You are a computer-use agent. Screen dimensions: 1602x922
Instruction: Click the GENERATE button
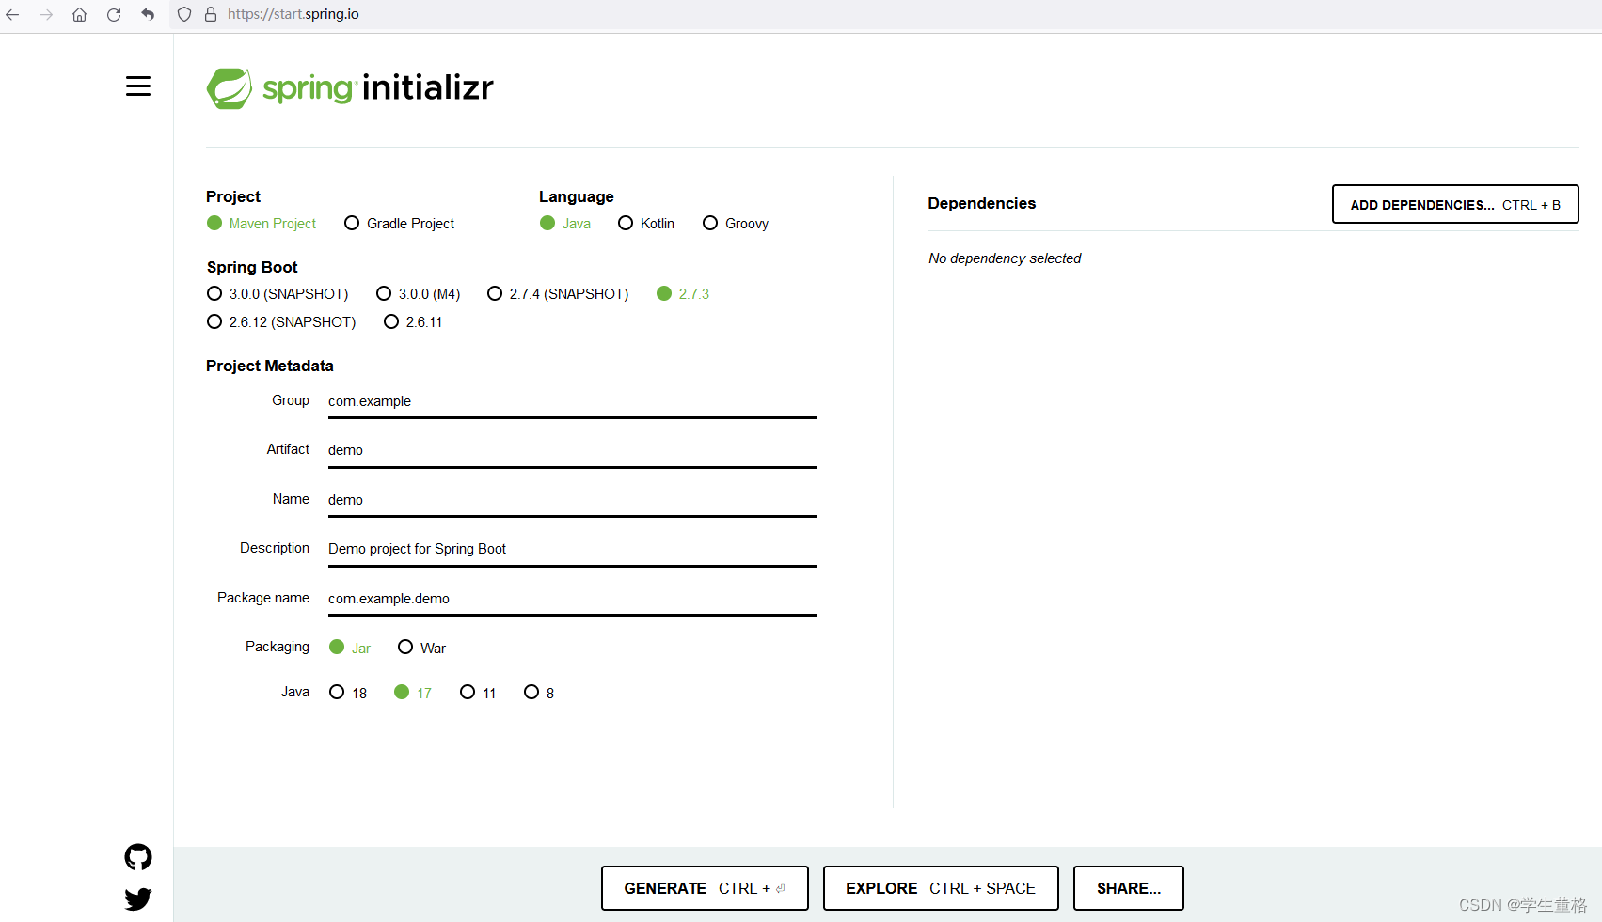tap(705, 888)
